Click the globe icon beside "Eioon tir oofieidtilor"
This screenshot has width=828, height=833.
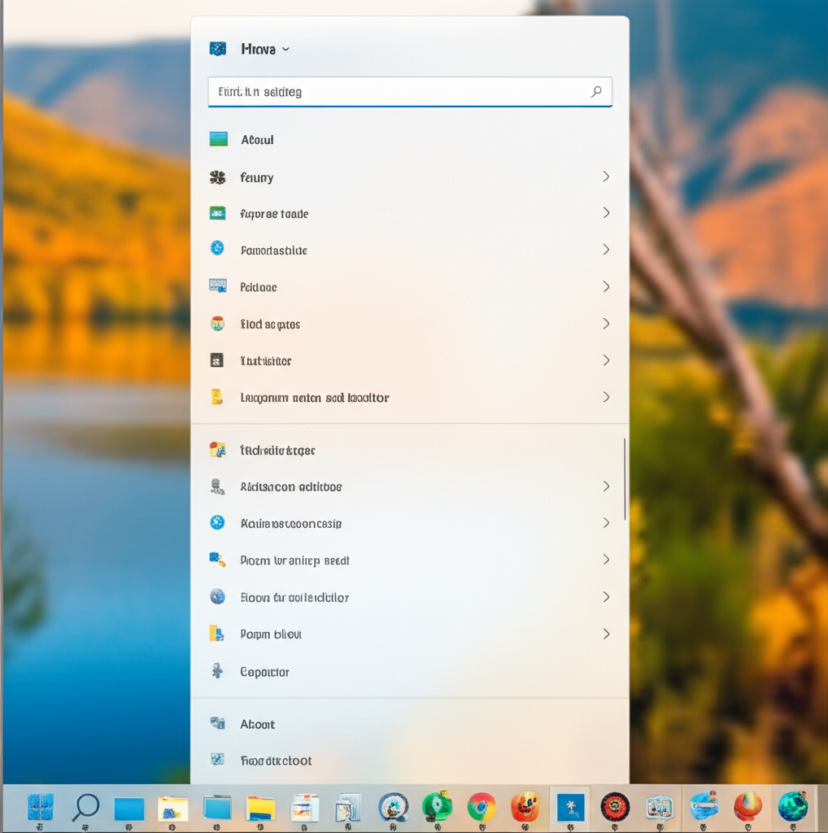(217, 597)
